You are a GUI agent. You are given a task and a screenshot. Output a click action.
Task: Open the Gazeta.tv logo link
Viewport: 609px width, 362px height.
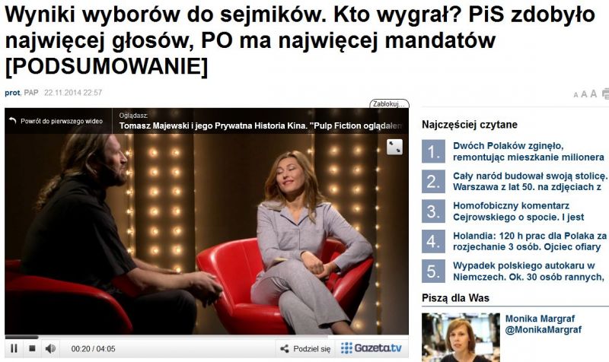[x=371, y=348]
